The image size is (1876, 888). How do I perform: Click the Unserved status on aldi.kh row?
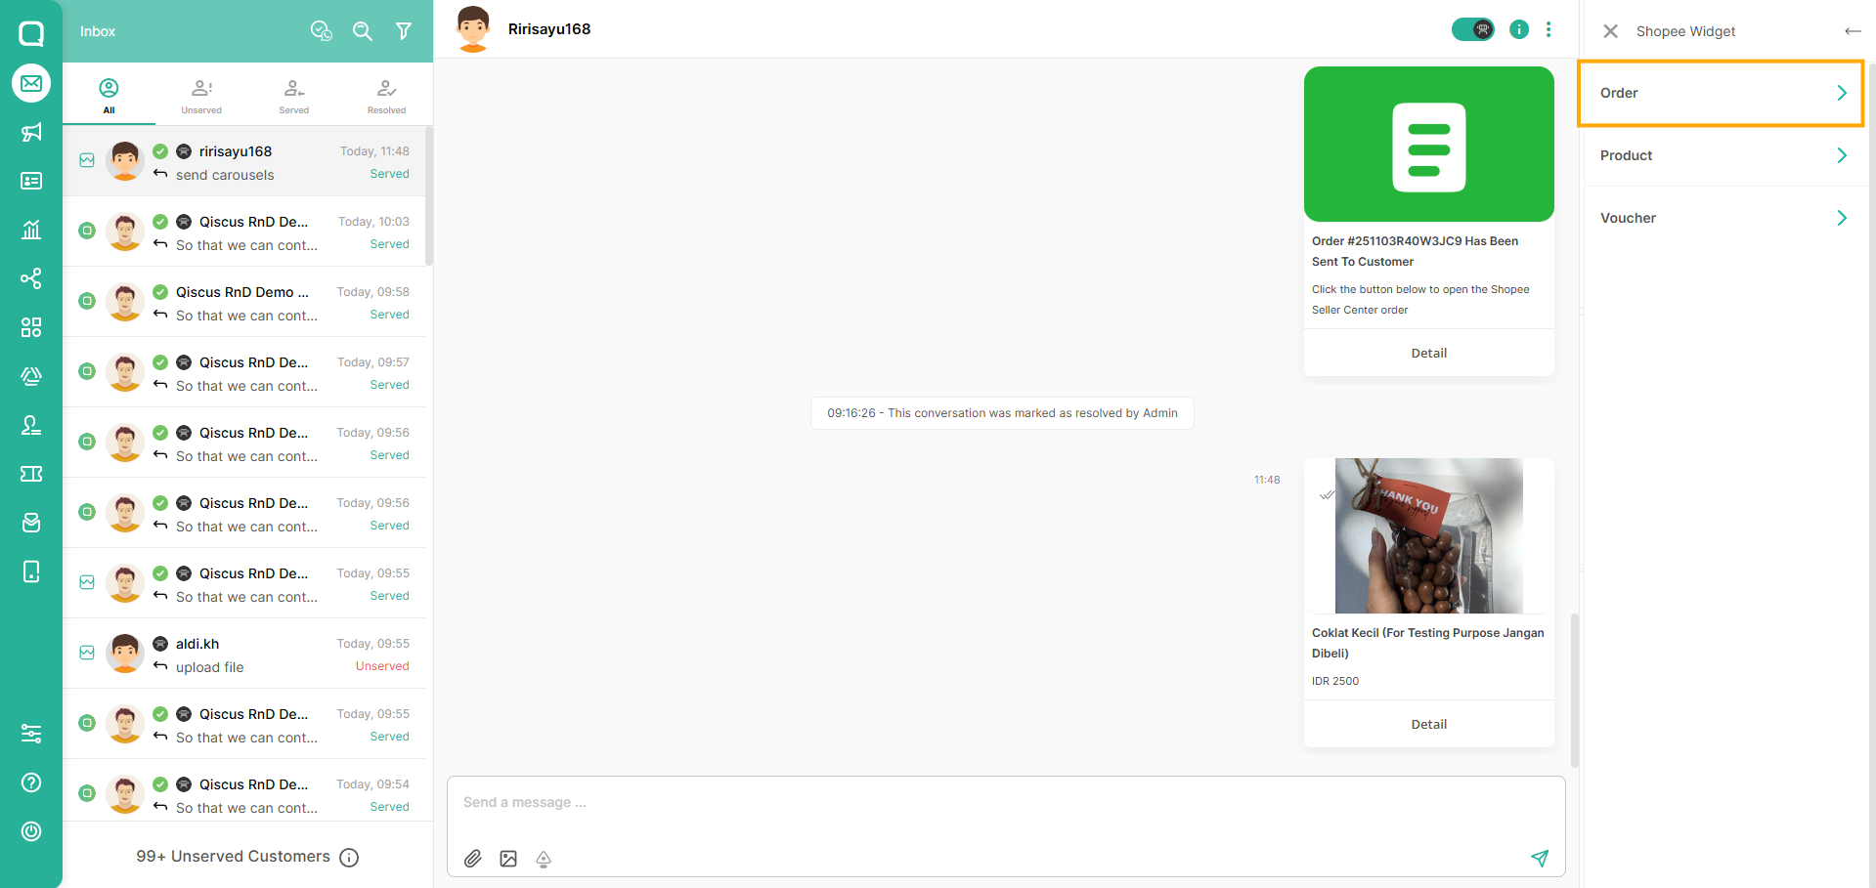click(x=382, y=666)
